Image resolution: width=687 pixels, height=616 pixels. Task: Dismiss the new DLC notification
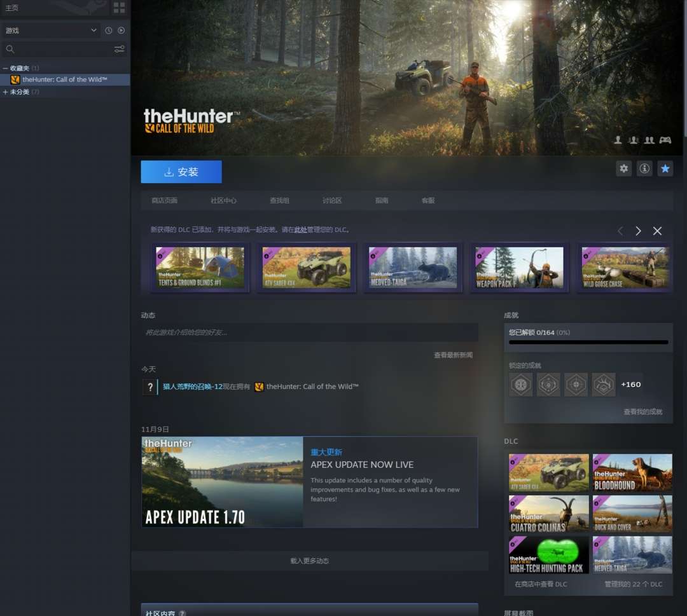point(657,231)
